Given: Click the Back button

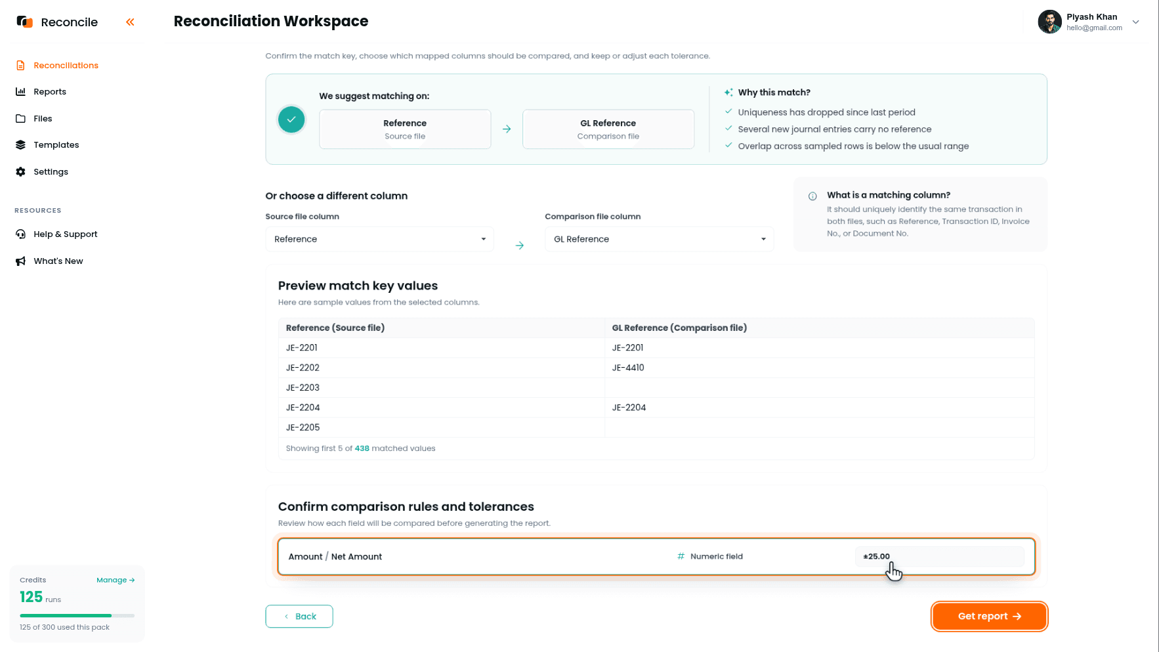Looking at the screenshot, I should 299,617.
